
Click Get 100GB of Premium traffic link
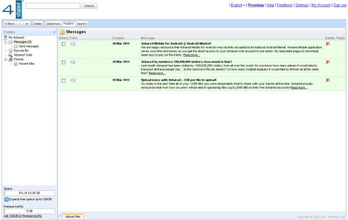tap(23, 216)
